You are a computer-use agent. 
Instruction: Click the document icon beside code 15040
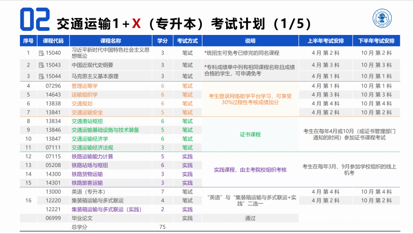click(41, 53)
